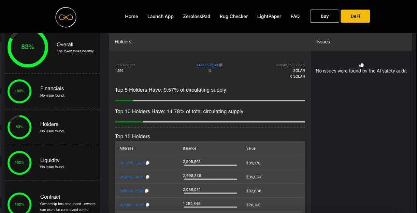
Task: Click the 1,285,848 balance figure
Action: pyautogui.click(x=192, y=204)
